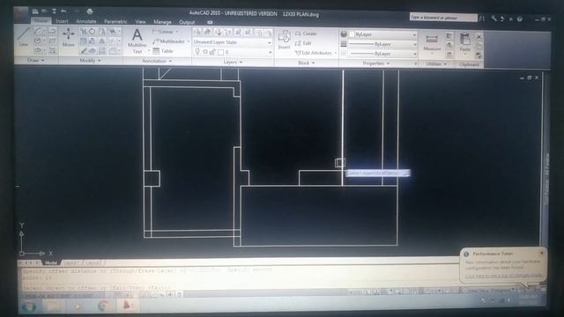This screenshot has width=564, height=317.
Task: Click the Linear dimension tool
Action: pyautogui.click(x=163, y=32)
